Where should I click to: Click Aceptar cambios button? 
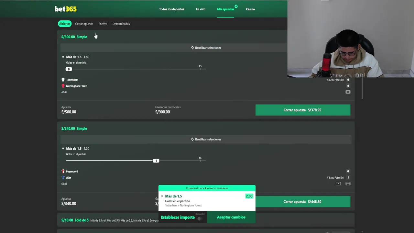click(231, 217)
